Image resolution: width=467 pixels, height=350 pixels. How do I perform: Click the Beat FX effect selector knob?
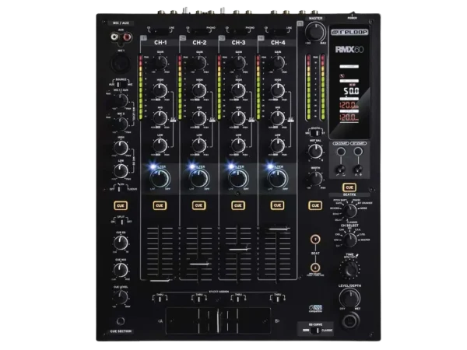349,211
